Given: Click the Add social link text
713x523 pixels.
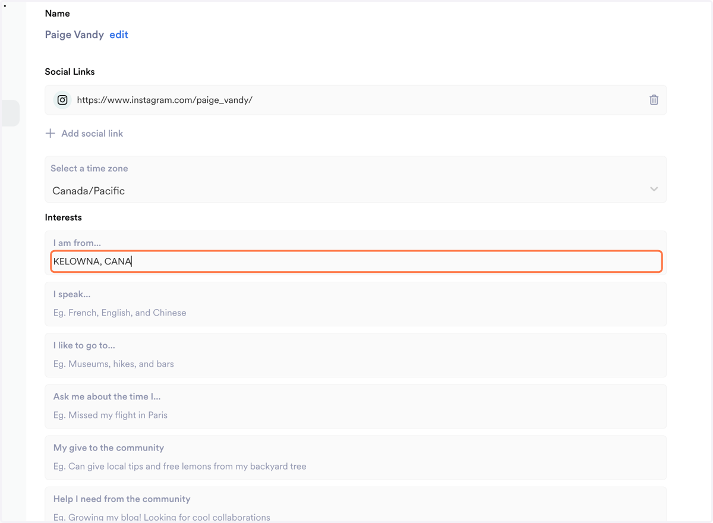Looking at the screenshot, I should point(92,133).
